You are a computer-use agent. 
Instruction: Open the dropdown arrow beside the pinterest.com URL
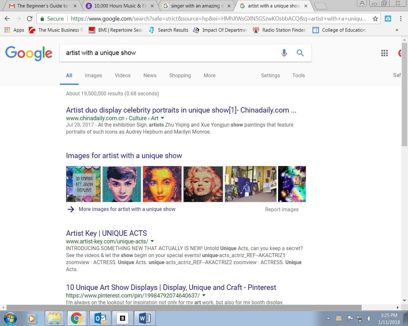(204, 295)
